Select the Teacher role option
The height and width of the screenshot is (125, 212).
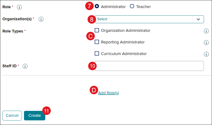132,6
